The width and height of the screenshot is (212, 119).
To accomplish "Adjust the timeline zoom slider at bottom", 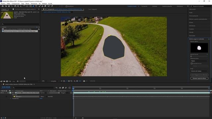I will click(76, 118).
